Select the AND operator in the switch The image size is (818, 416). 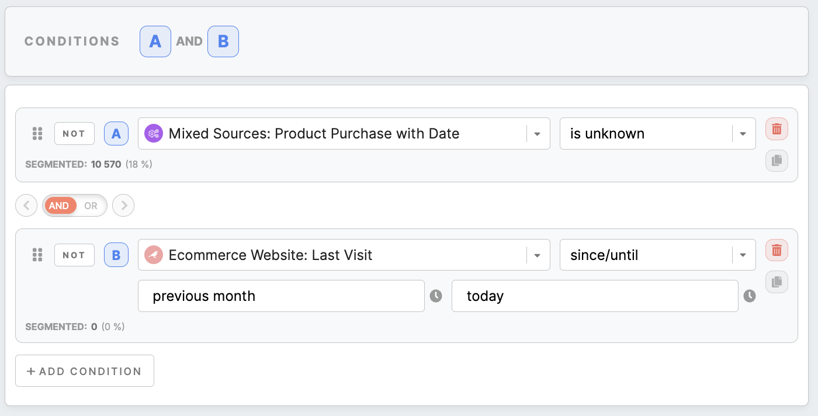point(59,206)
